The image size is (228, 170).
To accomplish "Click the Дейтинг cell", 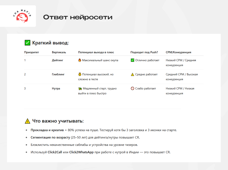I will click(57, 60).
